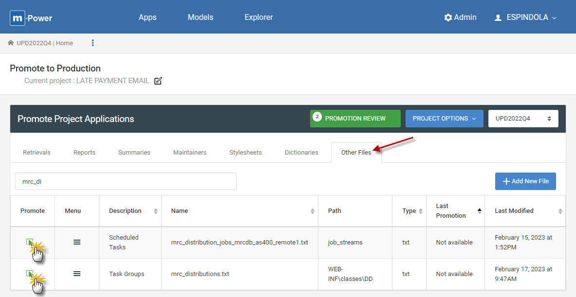Switch to the Retrievals tab

[37, 152]
